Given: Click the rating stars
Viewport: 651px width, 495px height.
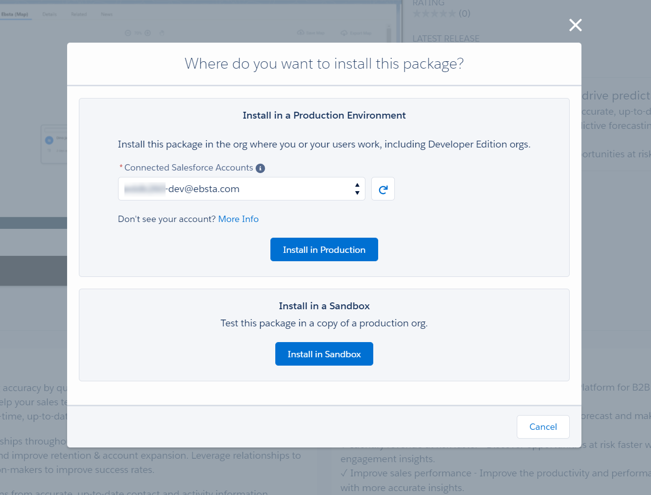Looking at the screenshot, I should coord(434,14).
